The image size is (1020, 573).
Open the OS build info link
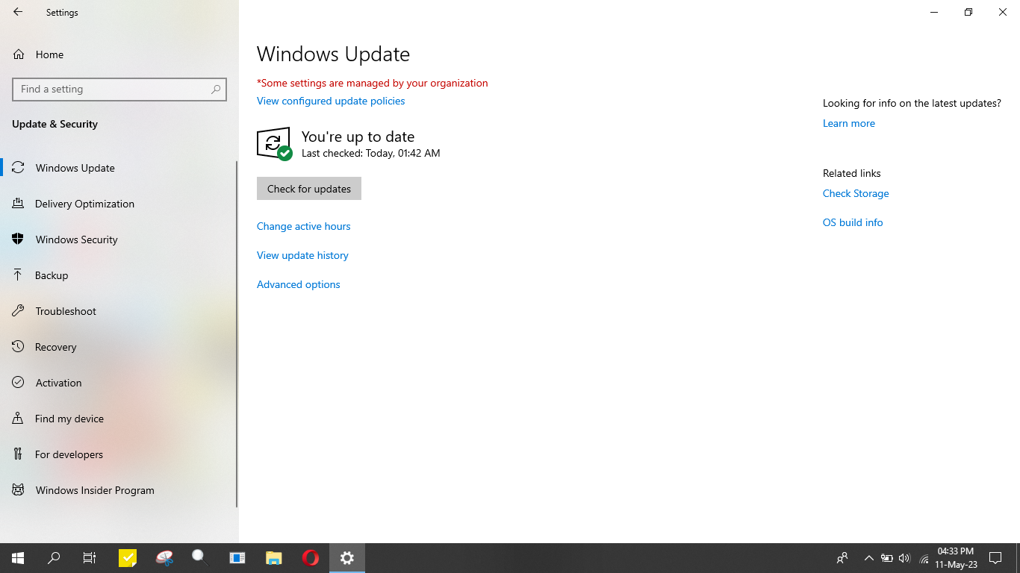[x=853, y=222]
